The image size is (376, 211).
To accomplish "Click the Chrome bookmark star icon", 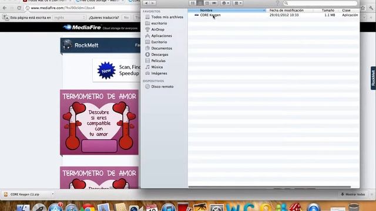I will click(363, 8).
